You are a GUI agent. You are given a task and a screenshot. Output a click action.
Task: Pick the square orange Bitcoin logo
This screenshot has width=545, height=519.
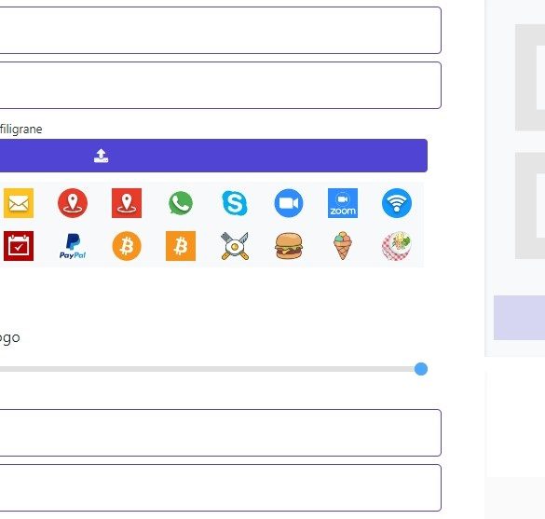(181, 246)
